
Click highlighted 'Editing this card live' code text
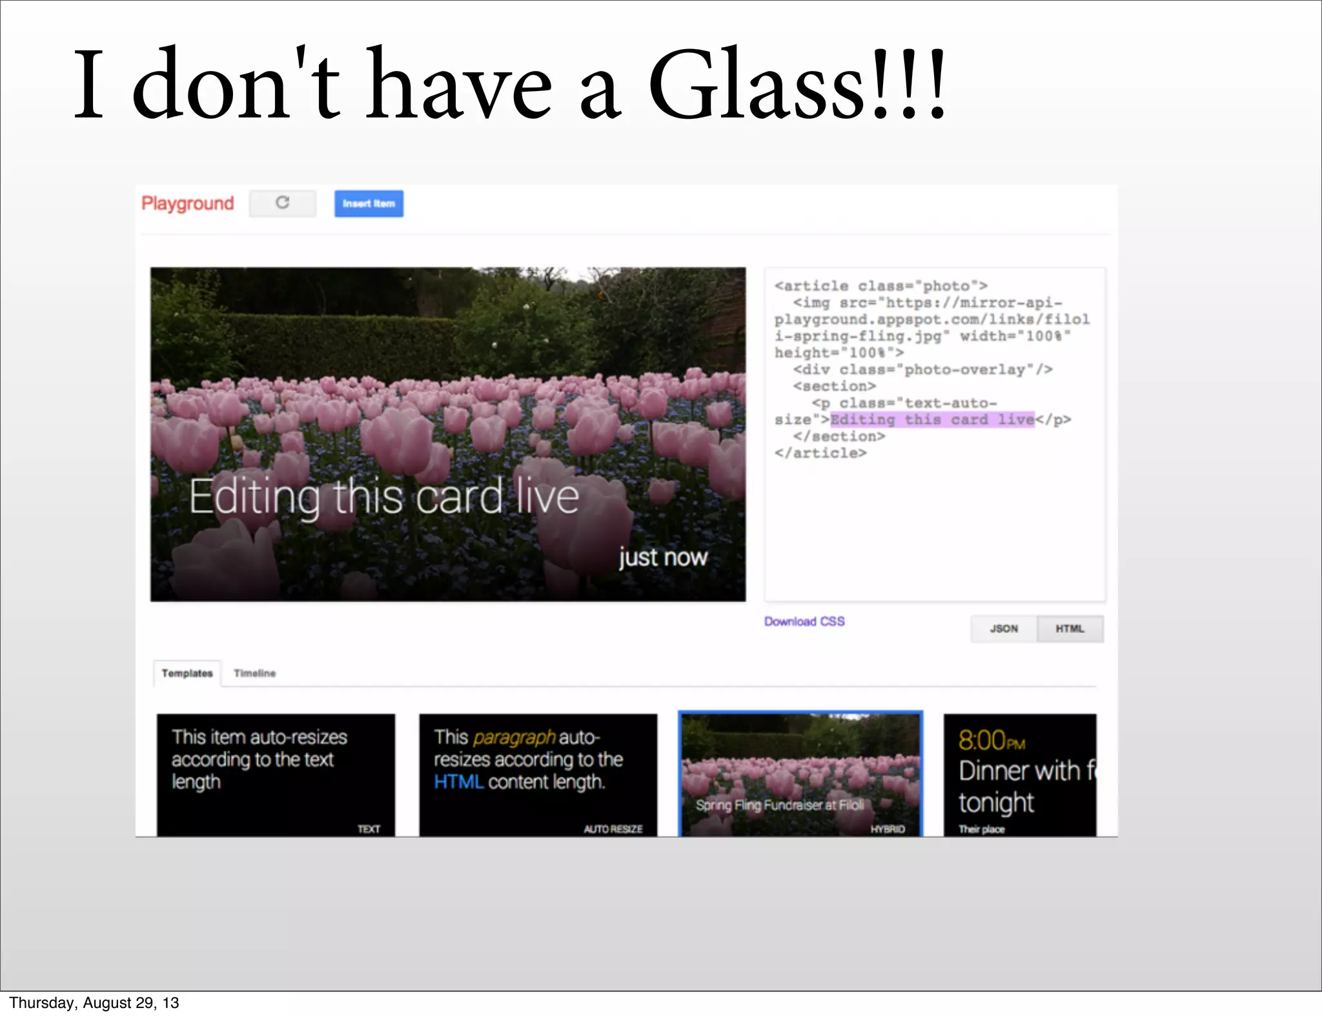pyautogui.click(x=932, y=420)
